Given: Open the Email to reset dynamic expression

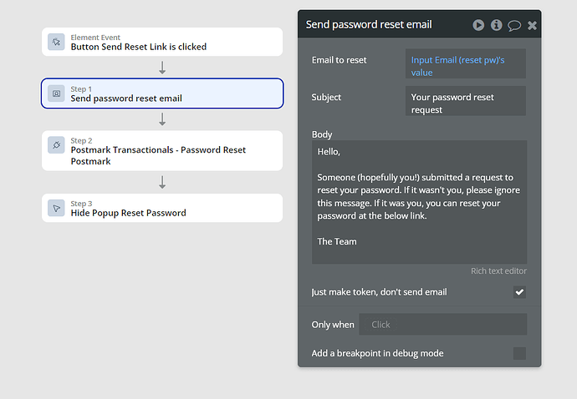Looking at the screenshot, I should [x=466, y=66].
